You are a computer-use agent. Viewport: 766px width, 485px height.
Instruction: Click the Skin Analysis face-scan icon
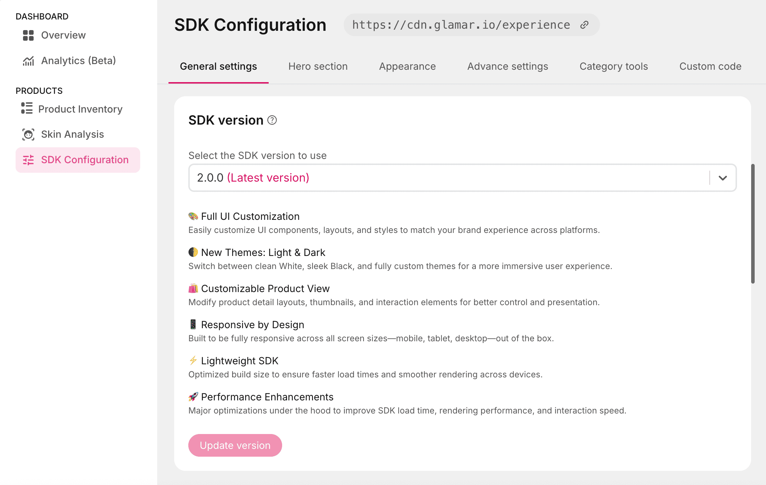(x=28, y=135)
